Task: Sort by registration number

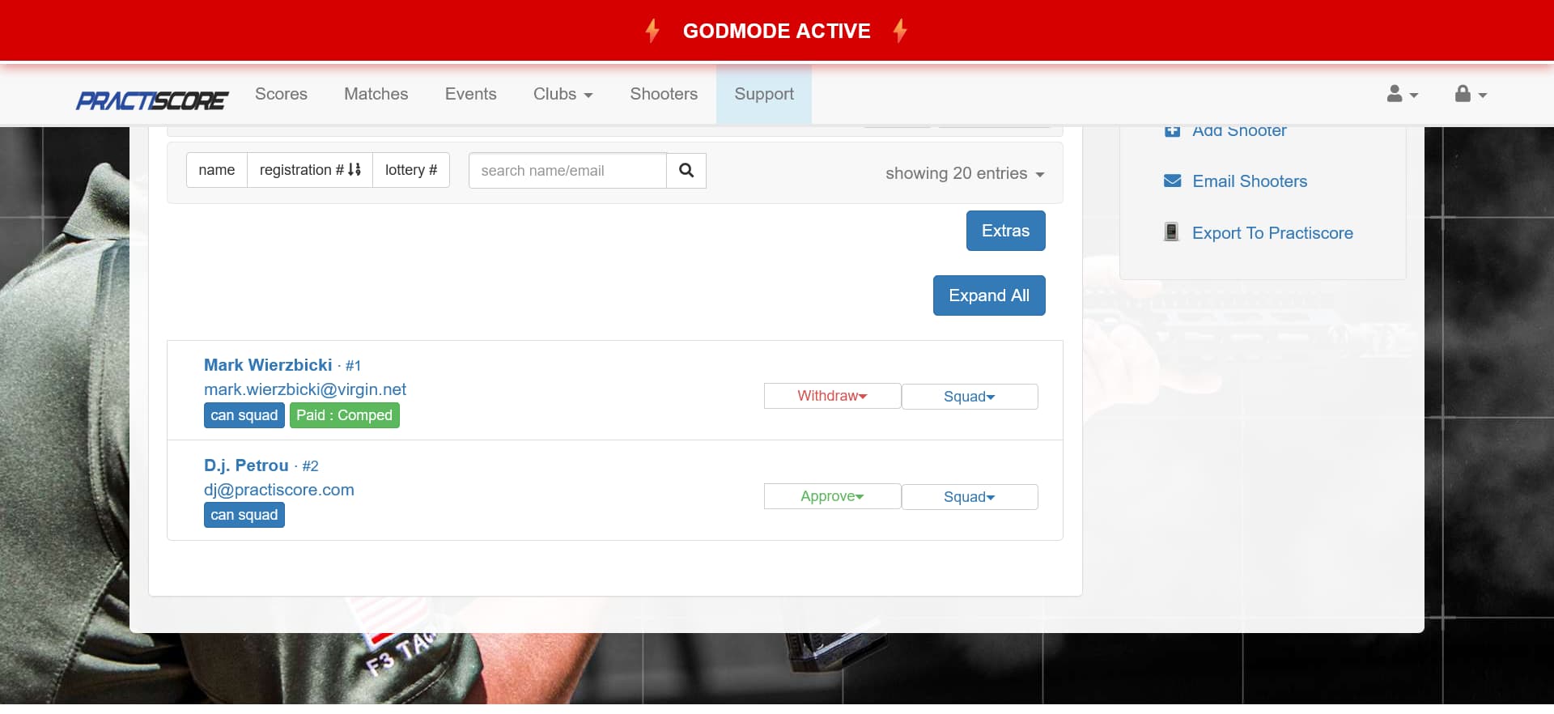Action: pyautogui.click(x=309, y=170)
